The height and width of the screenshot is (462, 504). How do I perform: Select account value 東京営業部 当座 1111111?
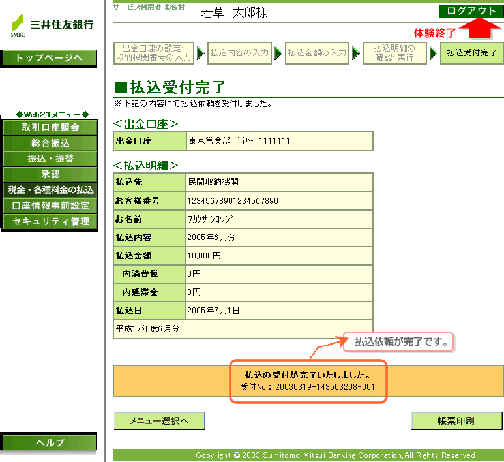(x=239, y=141)
